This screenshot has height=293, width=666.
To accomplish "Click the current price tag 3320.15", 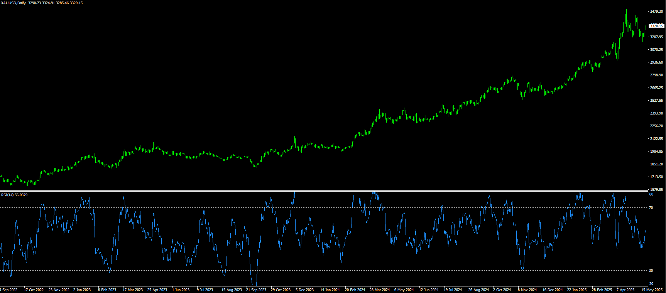I will tap(656, 26).
